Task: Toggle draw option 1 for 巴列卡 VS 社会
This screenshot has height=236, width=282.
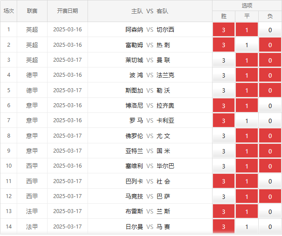Action: coord(247,181)
